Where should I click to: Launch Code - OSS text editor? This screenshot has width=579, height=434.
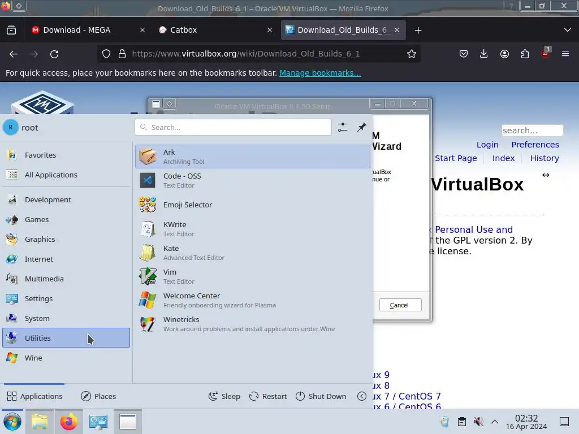tap(253, 180)
